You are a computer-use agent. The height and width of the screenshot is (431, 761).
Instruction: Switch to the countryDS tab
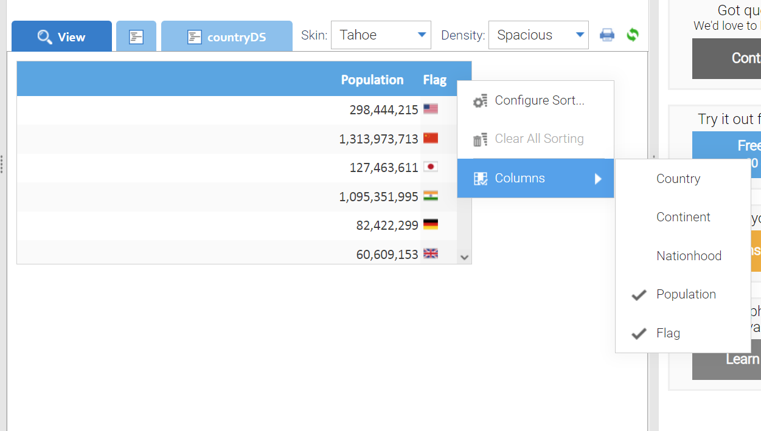[x=227, y=37]
